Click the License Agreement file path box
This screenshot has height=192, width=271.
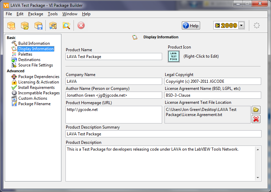[207, 115]
